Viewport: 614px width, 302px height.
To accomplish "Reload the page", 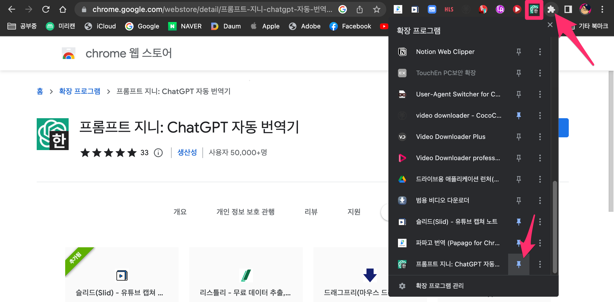I will [x=46, y=10].
